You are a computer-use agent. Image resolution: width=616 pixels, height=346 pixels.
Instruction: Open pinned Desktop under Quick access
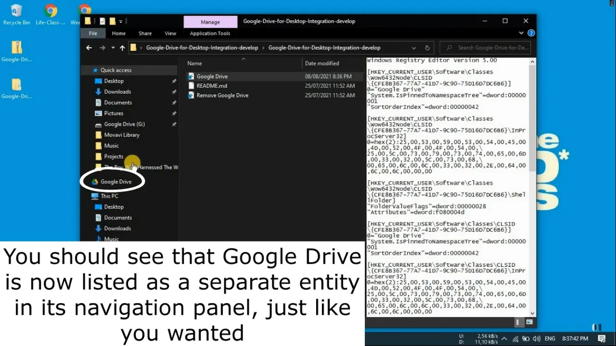tap(114, 81)
